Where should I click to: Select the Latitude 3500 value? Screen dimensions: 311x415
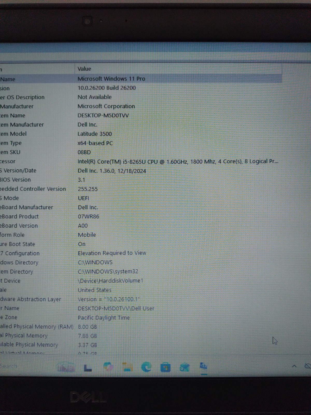coord(95,134)
